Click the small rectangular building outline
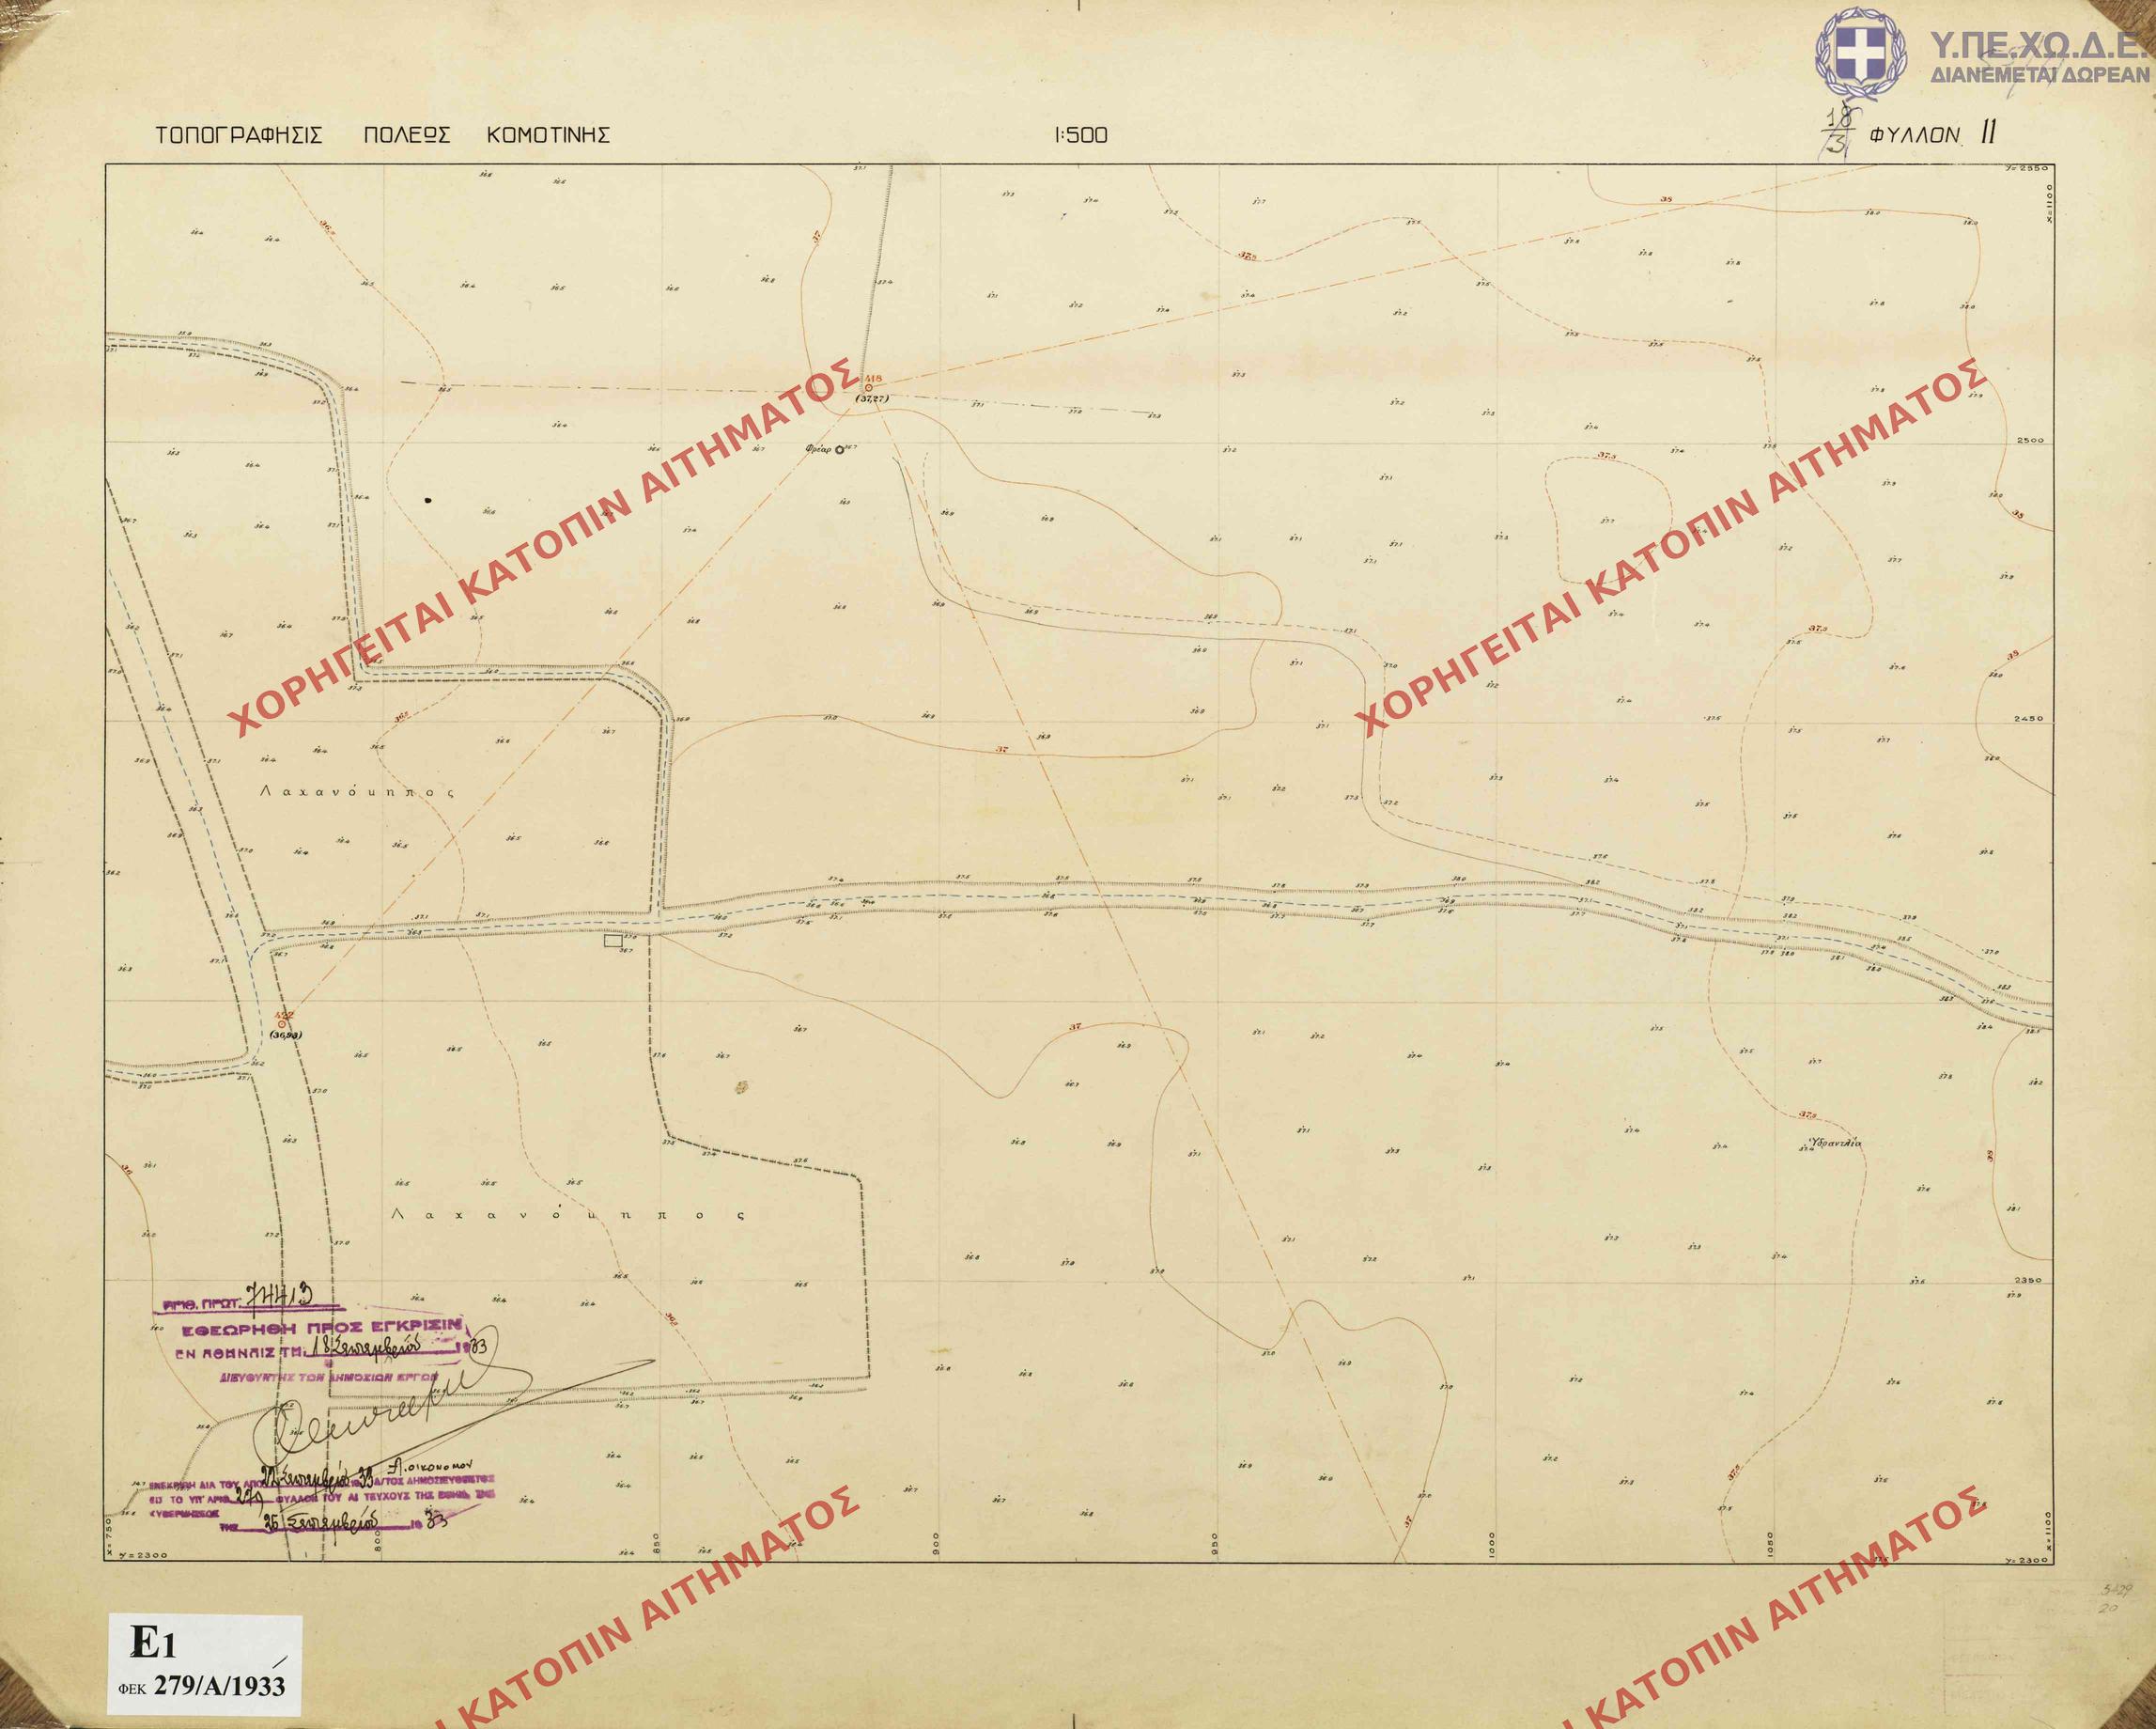This screenshot has width=2156, height=1729. tap(613, 940)
